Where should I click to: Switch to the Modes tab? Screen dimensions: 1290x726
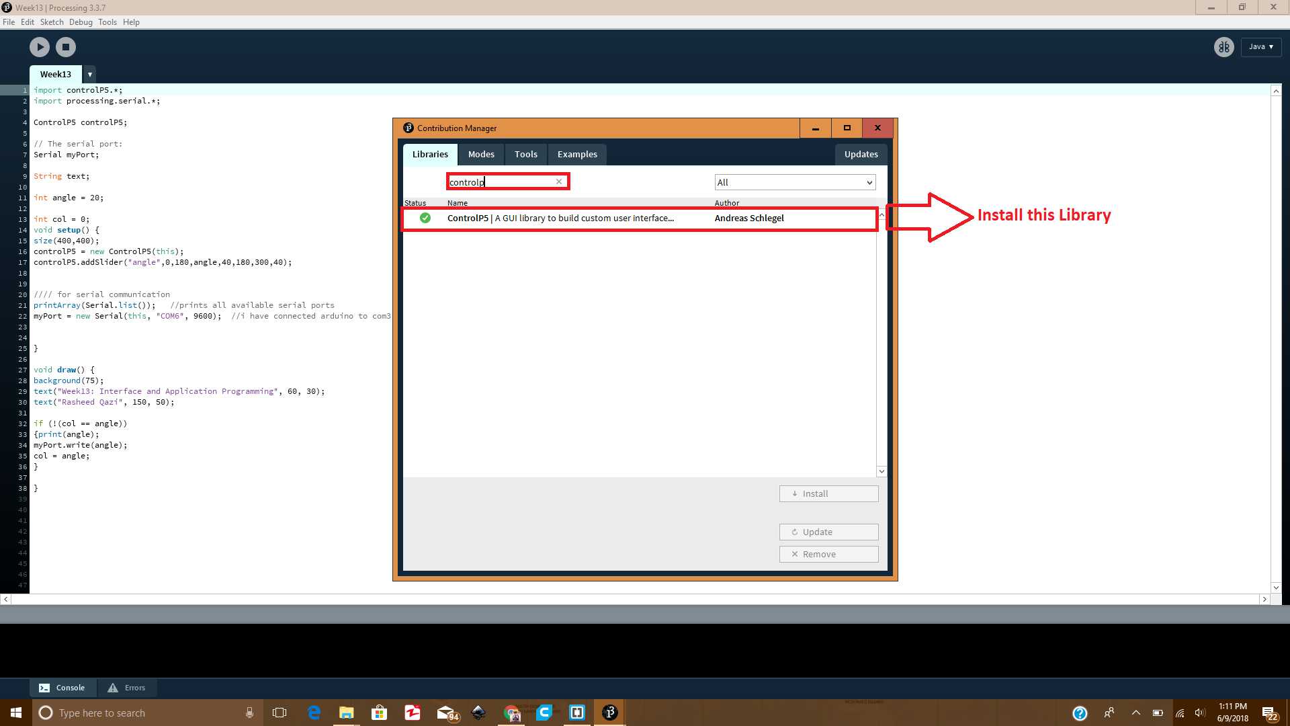pos(481,155)
